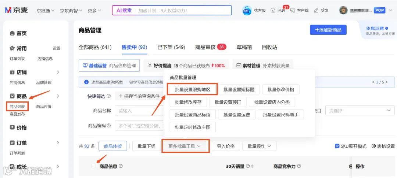Choose 批量设置尺码助手
This screenshot has height=178, width=397.
pos(281,115)
